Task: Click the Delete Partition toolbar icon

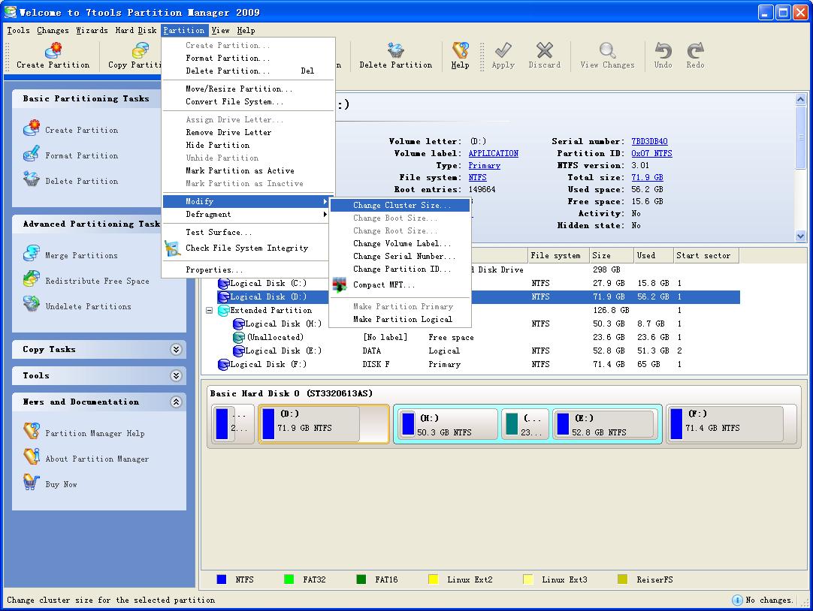Action: coord(395,51)
